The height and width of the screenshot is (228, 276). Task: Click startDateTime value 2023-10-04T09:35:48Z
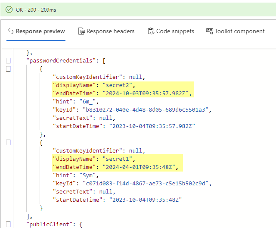146,200
